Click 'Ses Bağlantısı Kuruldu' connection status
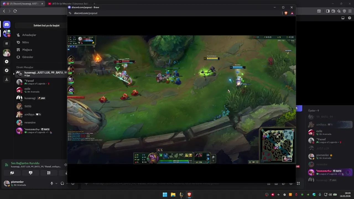 click(25, 163)
